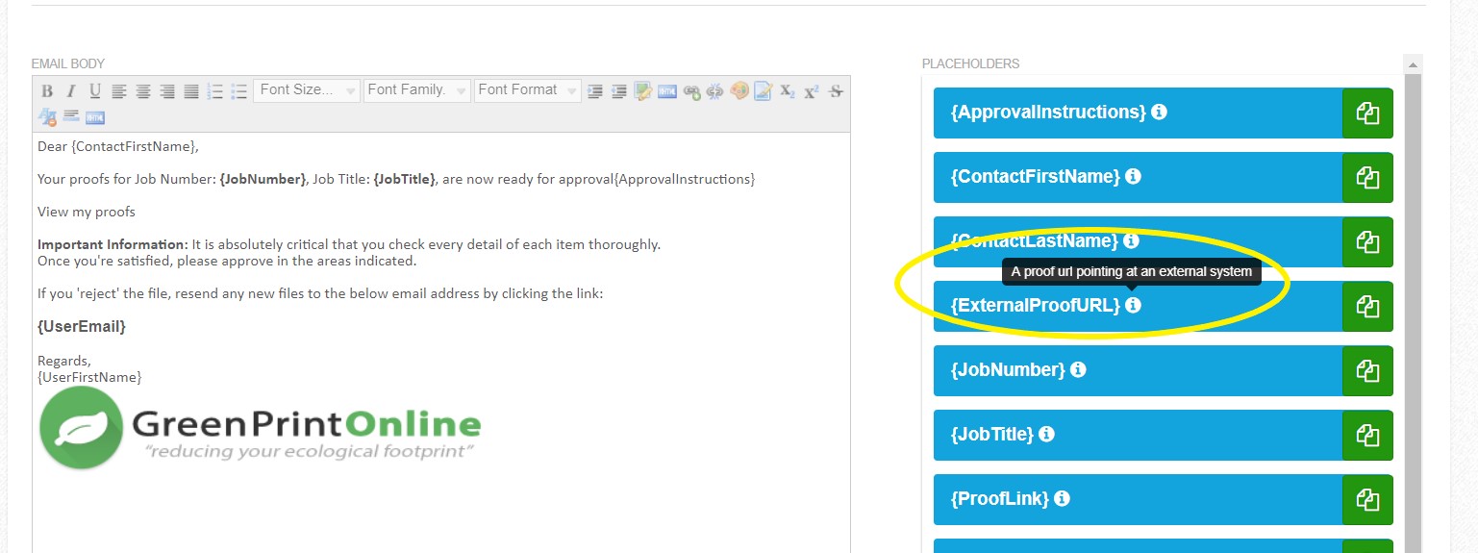The image size is (1478, 553).
Task: Click the 'Important Information:' bold text
Action: coord(113,244)
